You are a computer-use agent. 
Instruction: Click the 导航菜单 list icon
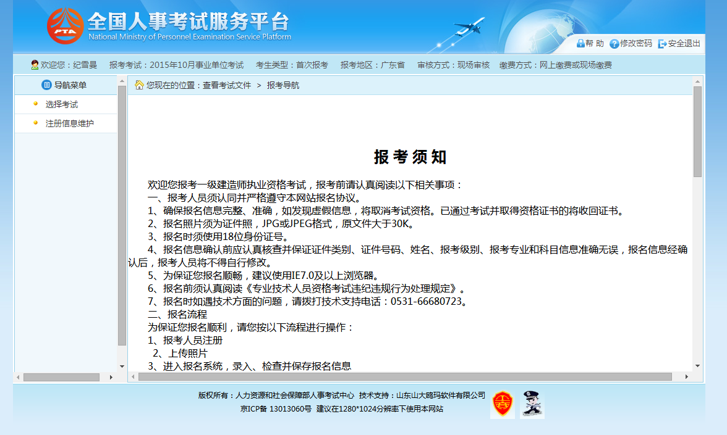pos(46,85)
